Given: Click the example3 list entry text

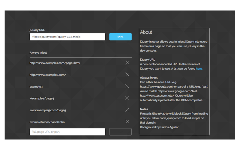Looking at the screenshot, I should [36, 87].
